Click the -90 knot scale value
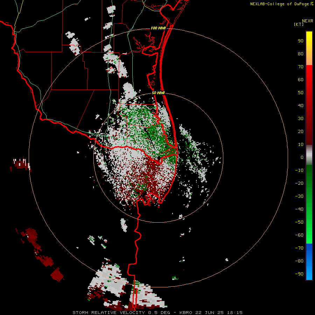The height and width of the screenshot is (315, 315). pyautogui.click(x=299, y=274)
